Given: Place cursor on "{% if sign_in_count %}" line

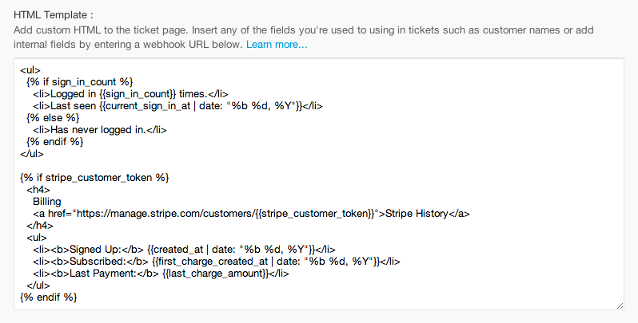Looking at the screenshot, I should point(79,81).
